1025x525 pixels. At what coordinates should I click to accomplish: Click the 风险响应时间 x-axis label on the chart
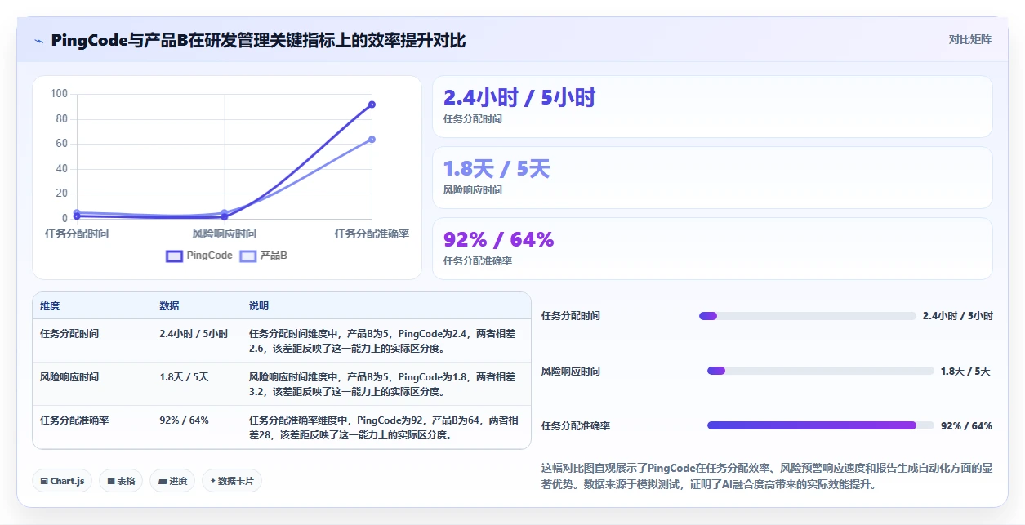click(x=224, y=234)
